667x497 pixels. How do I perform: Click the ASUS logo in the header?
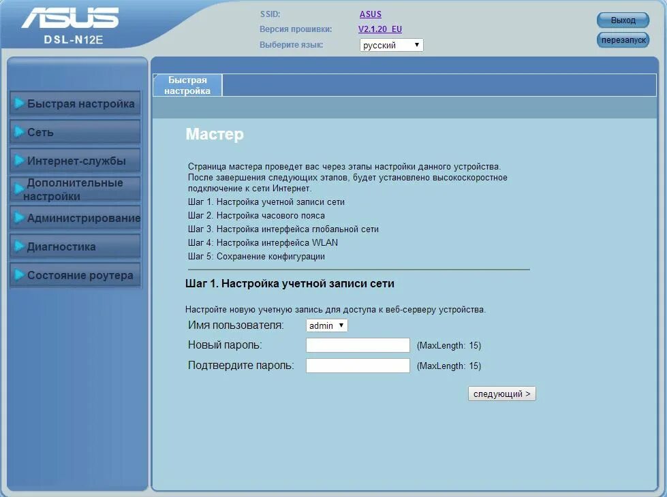click(70, 18)
